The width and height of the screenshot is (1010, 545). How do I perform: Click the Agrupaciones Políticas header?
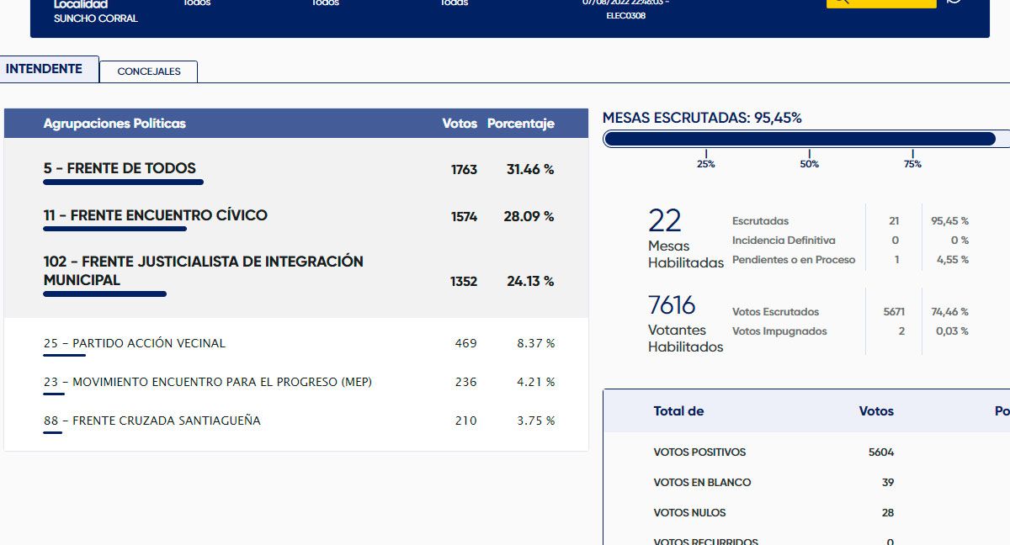[114, 124]
